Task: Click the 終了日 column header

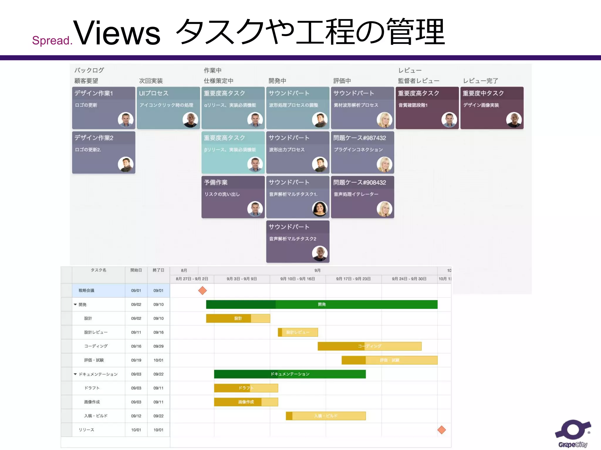Action: point(158,275)
